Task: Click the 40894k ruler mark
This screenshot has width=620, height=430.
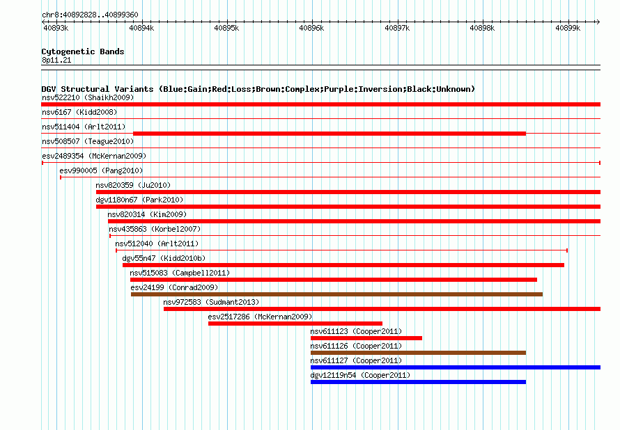Action: (x=141, y=28)
